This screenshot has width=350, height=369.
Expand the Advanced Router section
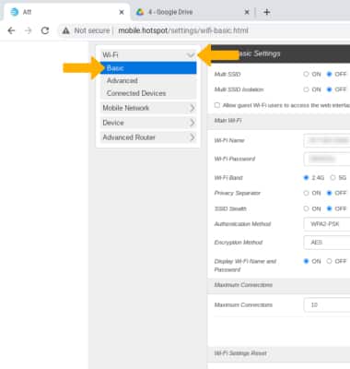click(148, 137)
